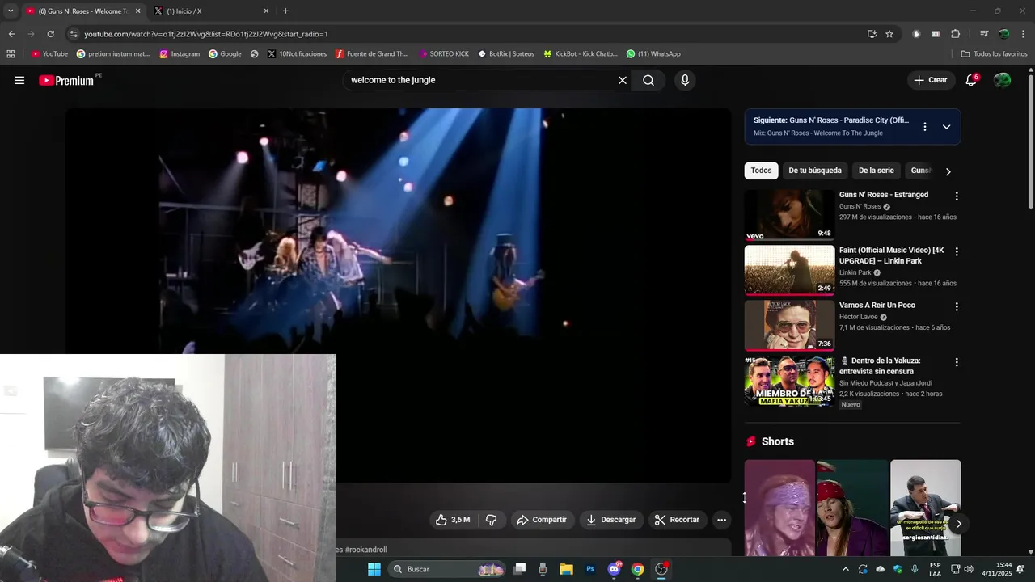This screenshot has width=1035, height=582.
Task: Open the YouTube account avatar menu
Action: tap(1002, 80)
